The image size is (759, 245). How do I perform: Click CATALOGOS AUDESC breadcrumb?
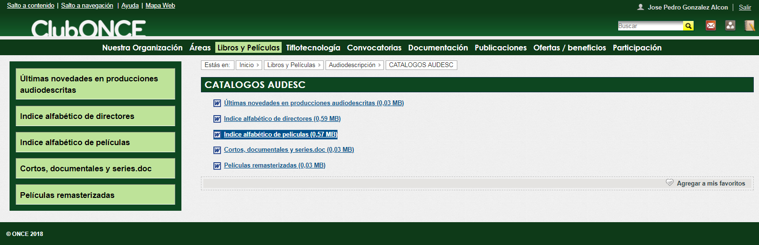pos(421,65)
